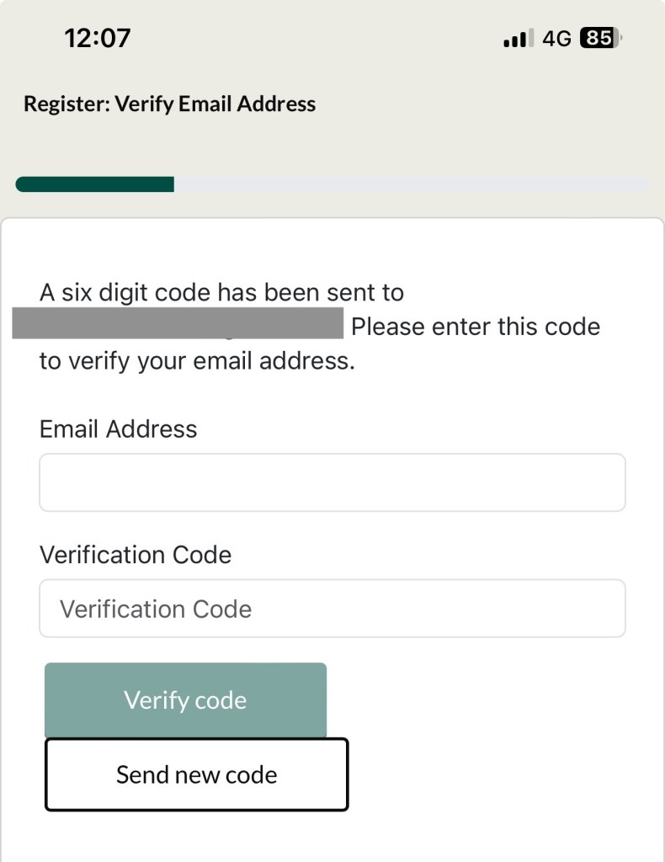This screenshot has width=665, height=862.
Task: Tap the 12:07 clock in status bar
Action: click(x=98, y=38)
